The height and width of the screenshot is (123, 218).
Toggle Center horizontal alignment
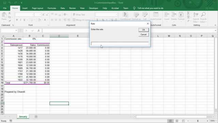tap(56, 20)
